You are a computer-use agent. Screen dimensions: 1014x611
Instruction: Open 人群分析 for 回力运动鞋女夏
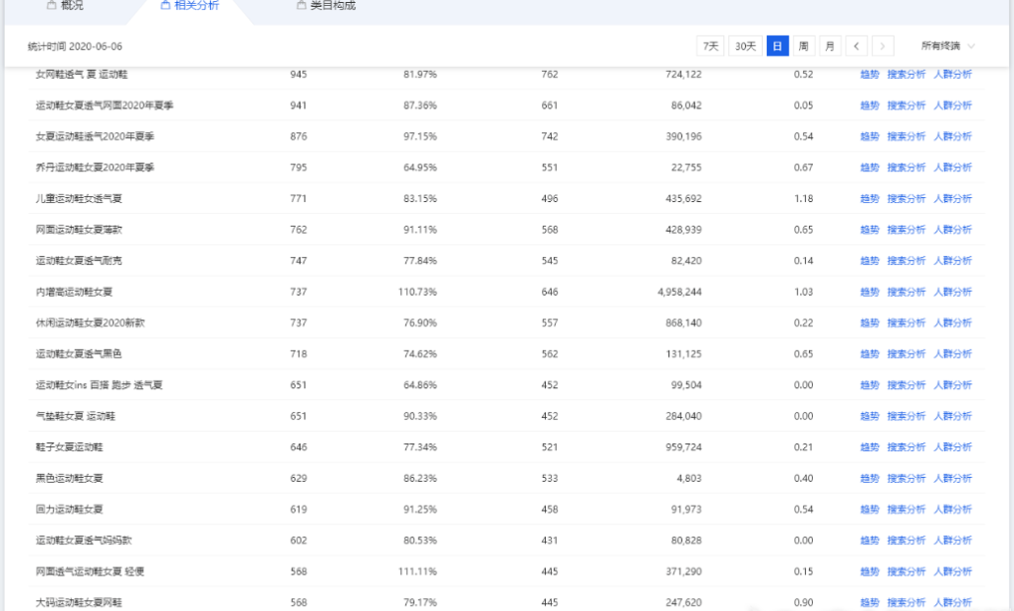coord(952,509)
